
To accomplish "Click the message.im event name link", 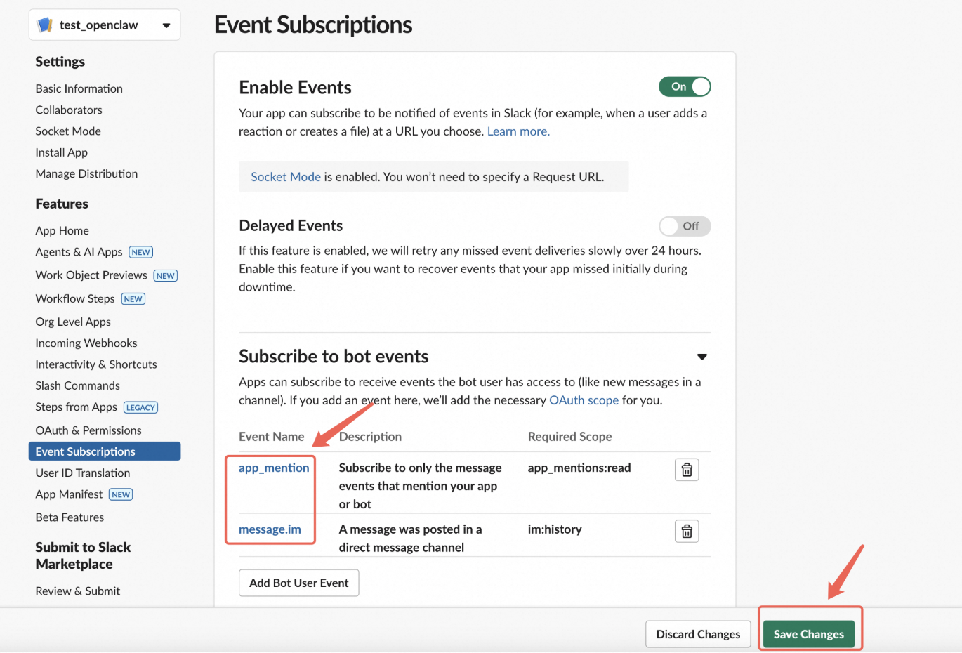I will click(x=270, y=529).
